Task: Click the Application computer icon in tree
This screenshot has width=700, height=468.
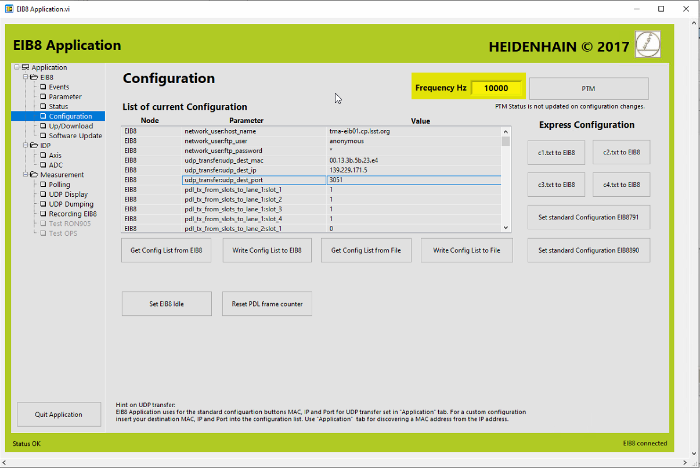Action: coord(26,67)
